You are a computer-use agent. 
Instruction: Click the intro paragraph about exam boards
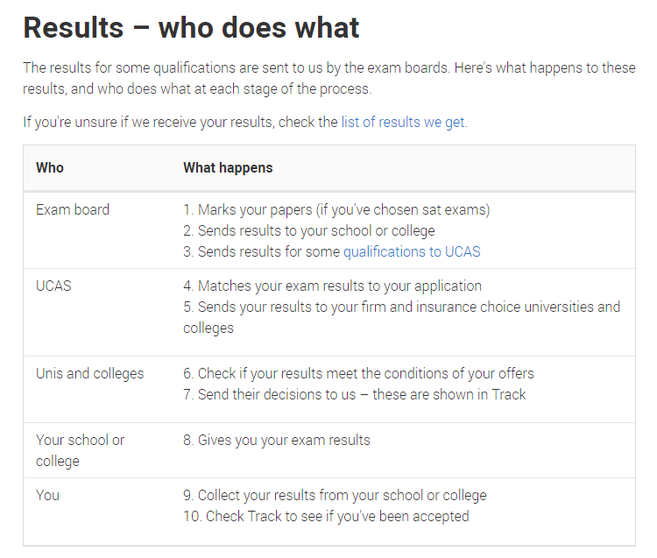pos(329,78)
